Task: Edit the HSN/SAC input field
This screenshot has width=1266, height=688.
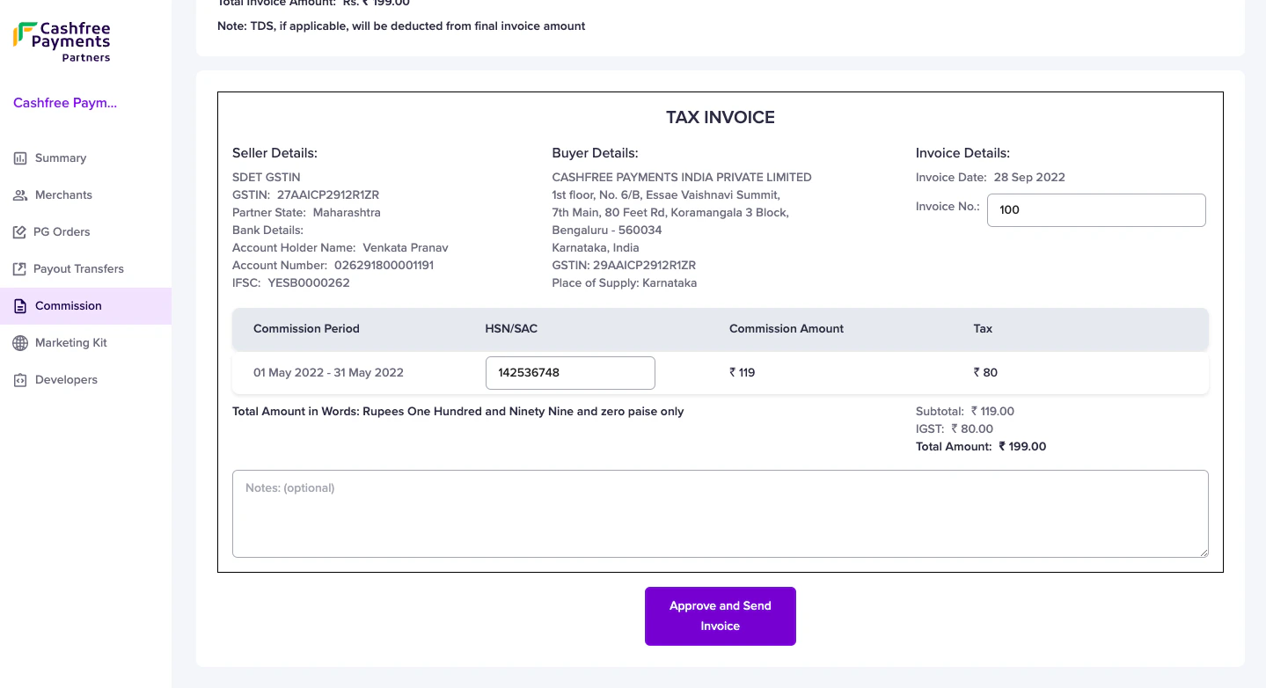Action: click(570, 373)
